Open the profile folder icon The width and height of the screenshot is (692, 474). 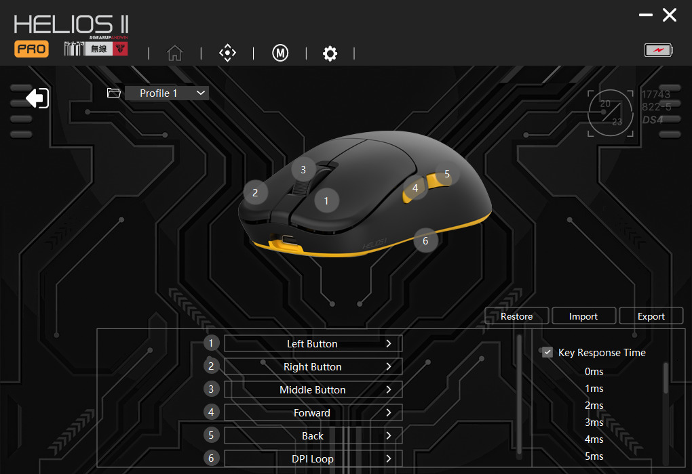point(114,93)
